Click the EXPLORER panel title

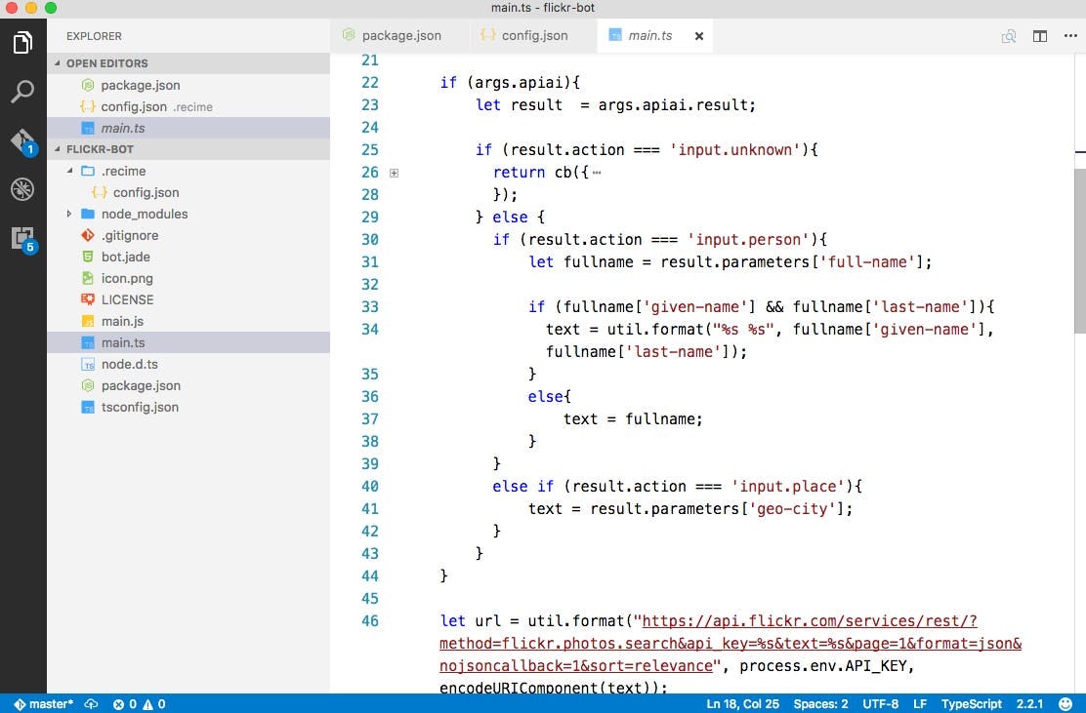(94, 36)
